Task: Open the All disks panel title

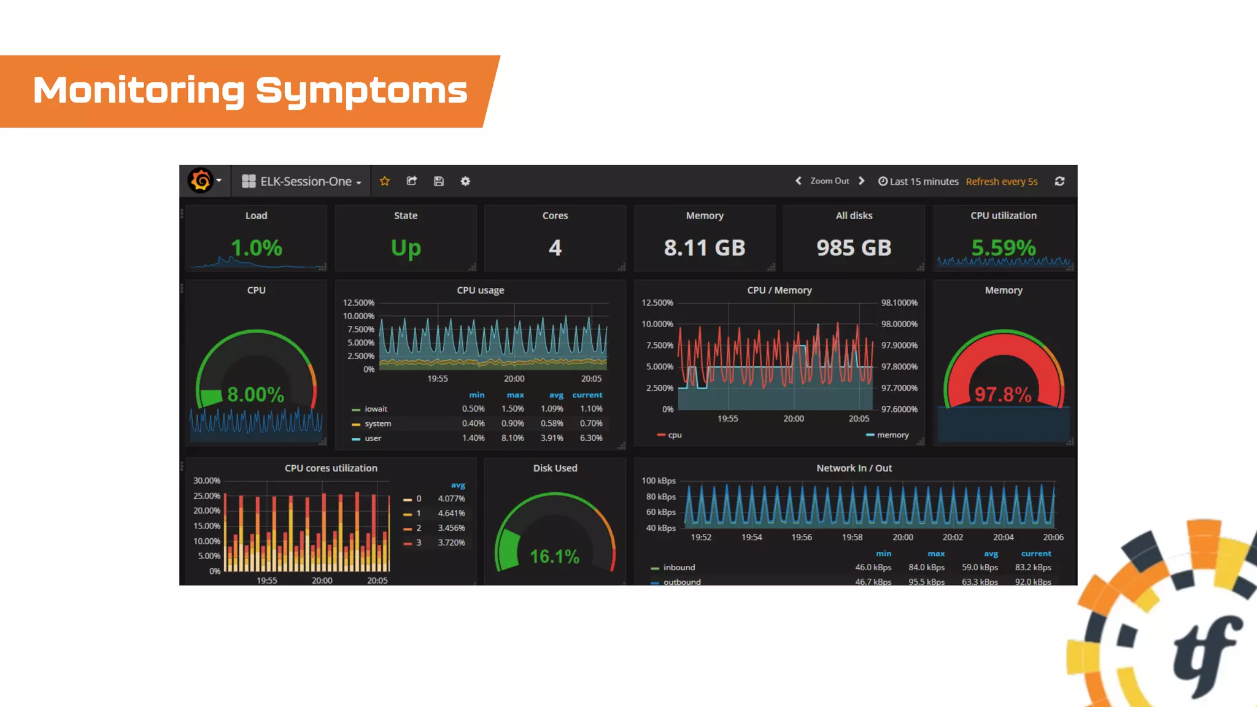Action: [x=854, y=215]
